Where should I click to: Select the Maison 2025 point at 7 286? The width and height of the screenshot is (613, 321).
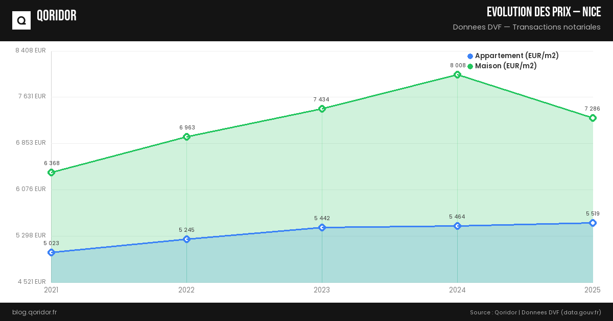(593, 118)
